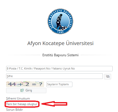Click the Afyon Kocatepe University round logo
Image resolution: width=118 pixels, height=112 pixels.
[x=60, y=21]
